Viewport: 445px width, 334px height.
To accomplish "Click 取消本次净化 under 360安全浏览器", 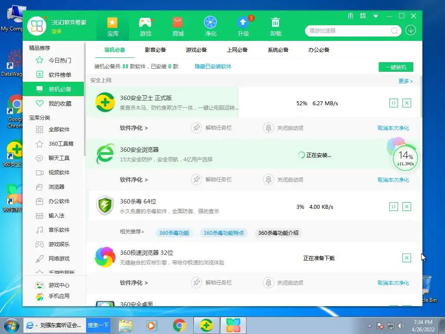I will tap(393, 180).
